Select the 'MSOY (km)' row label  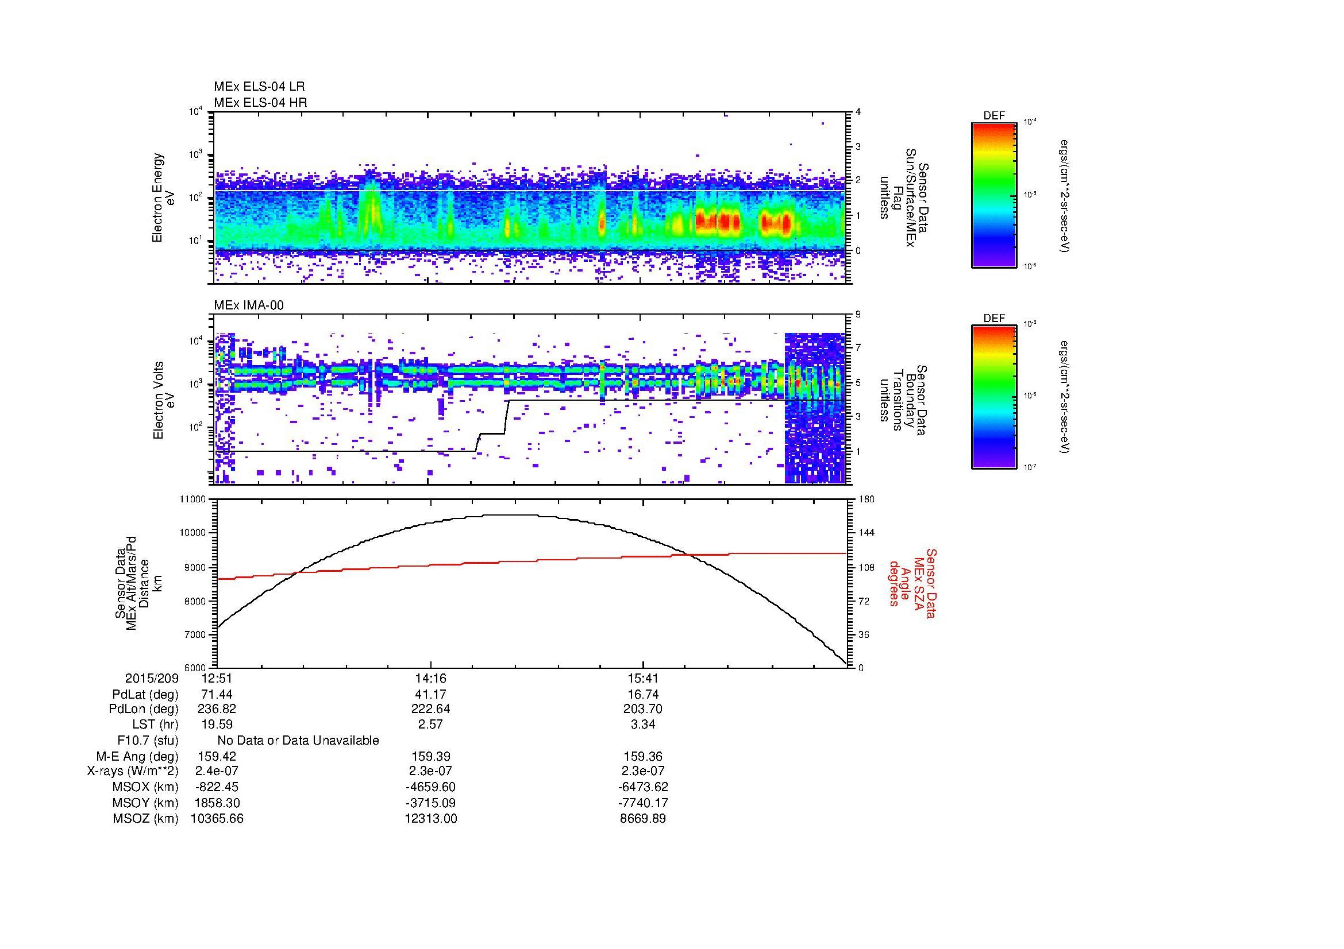145,803
